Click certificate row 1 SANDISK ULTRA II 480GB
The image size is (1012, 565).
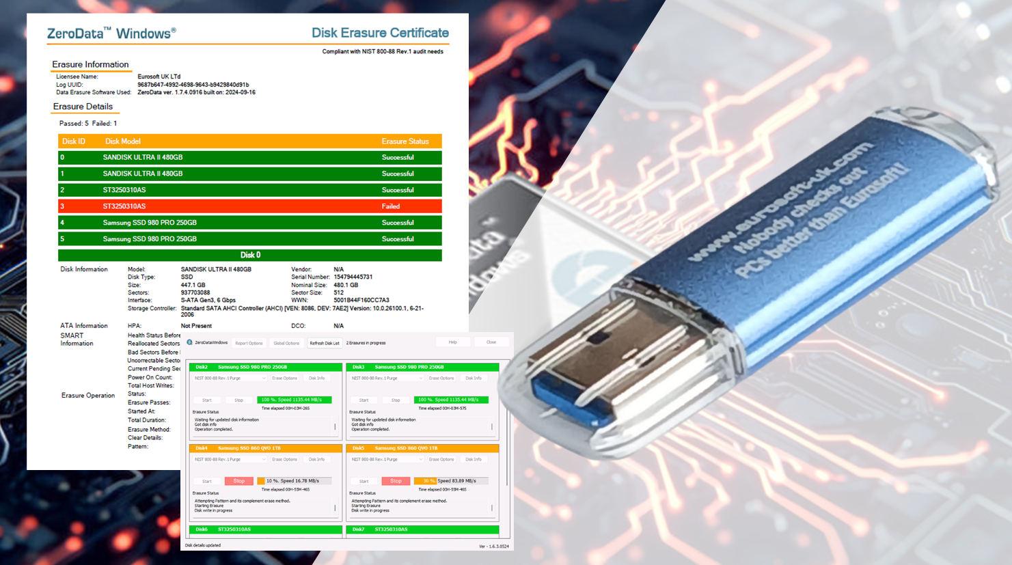(250, 174)
